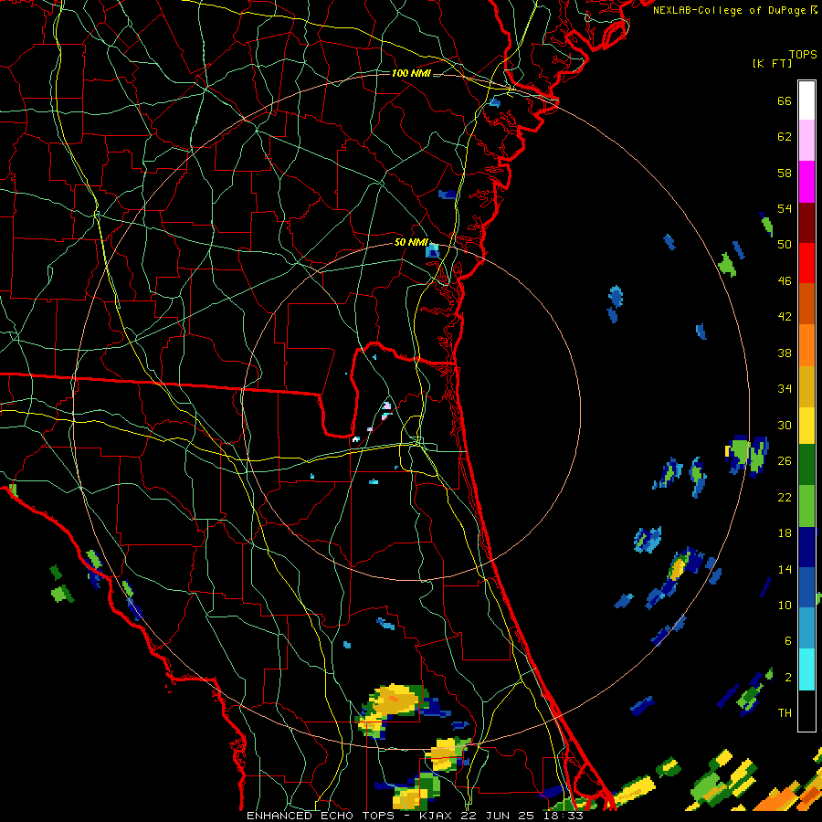Click the dark maroon legend color band
This screenshot has height=822, width=822.
click(x=806, y=222)
